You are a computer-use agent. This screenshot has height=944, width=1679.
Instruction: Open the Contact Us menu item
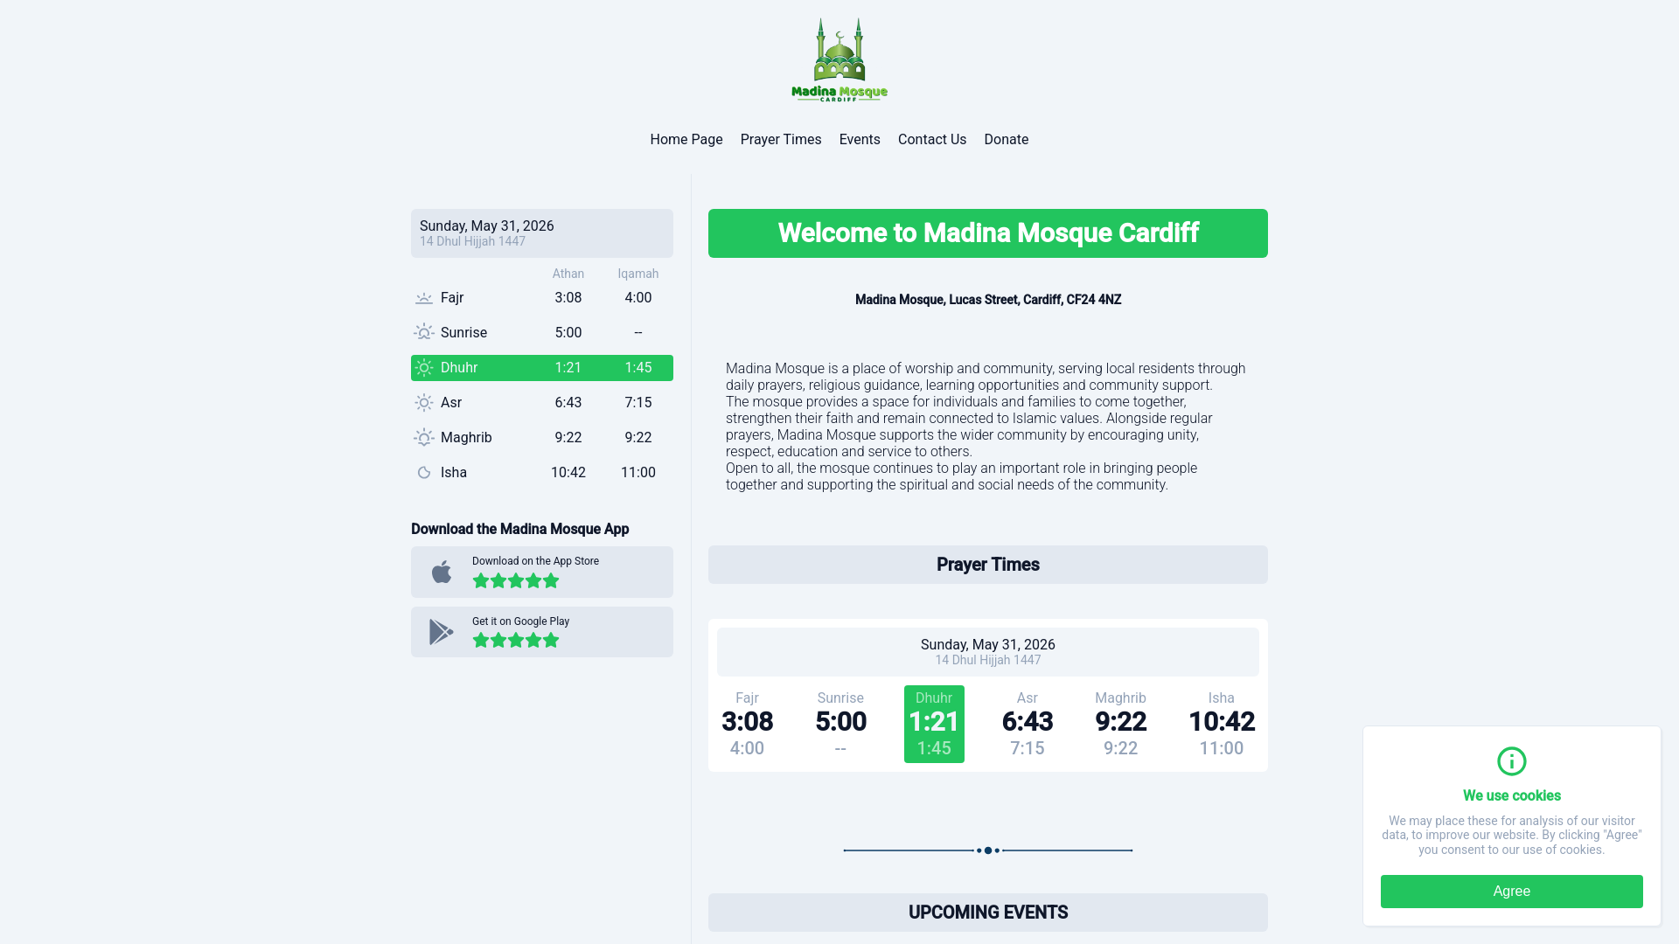932,140
